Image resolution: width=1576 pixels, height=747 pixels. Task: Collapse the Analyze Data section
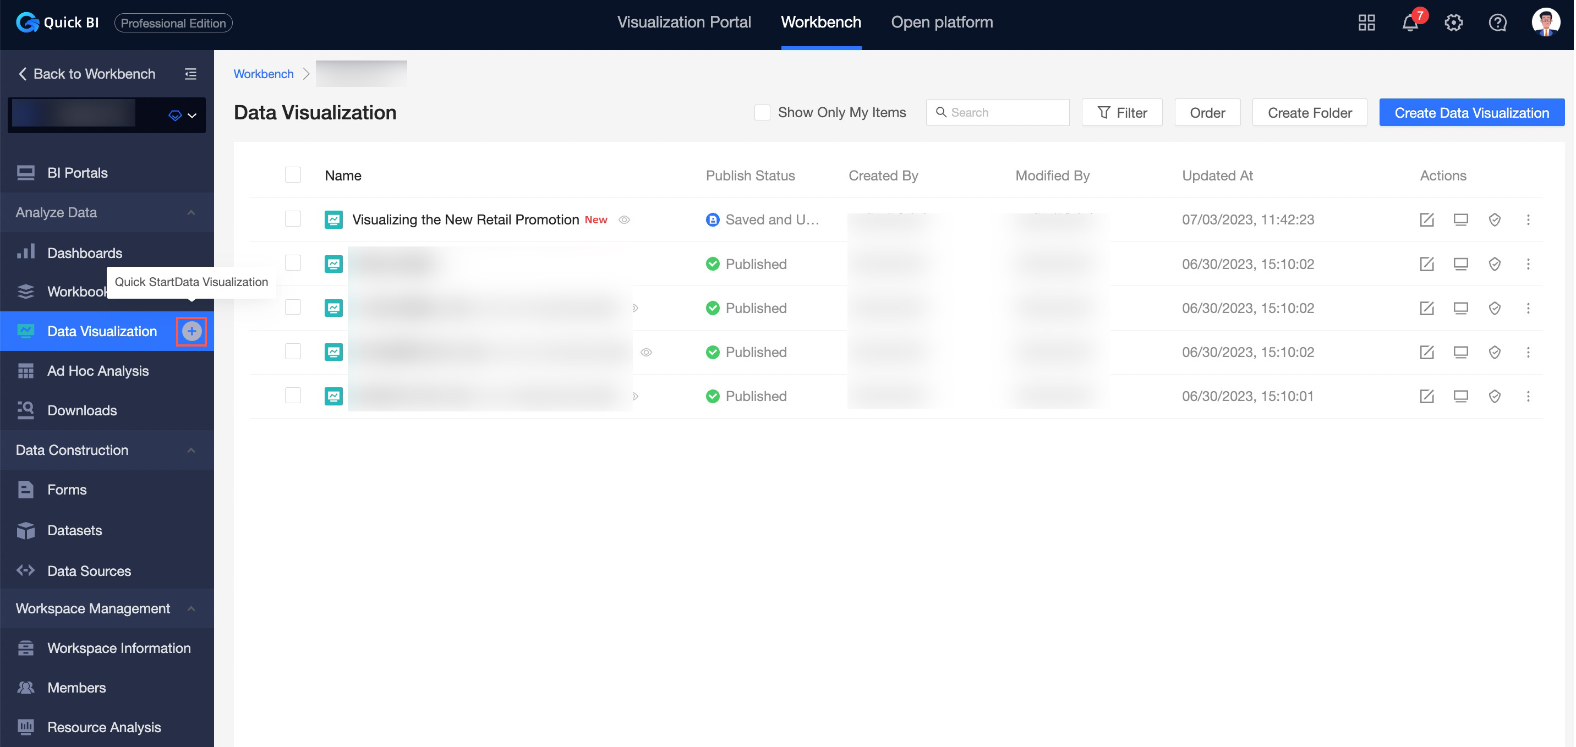click(191, 212)
